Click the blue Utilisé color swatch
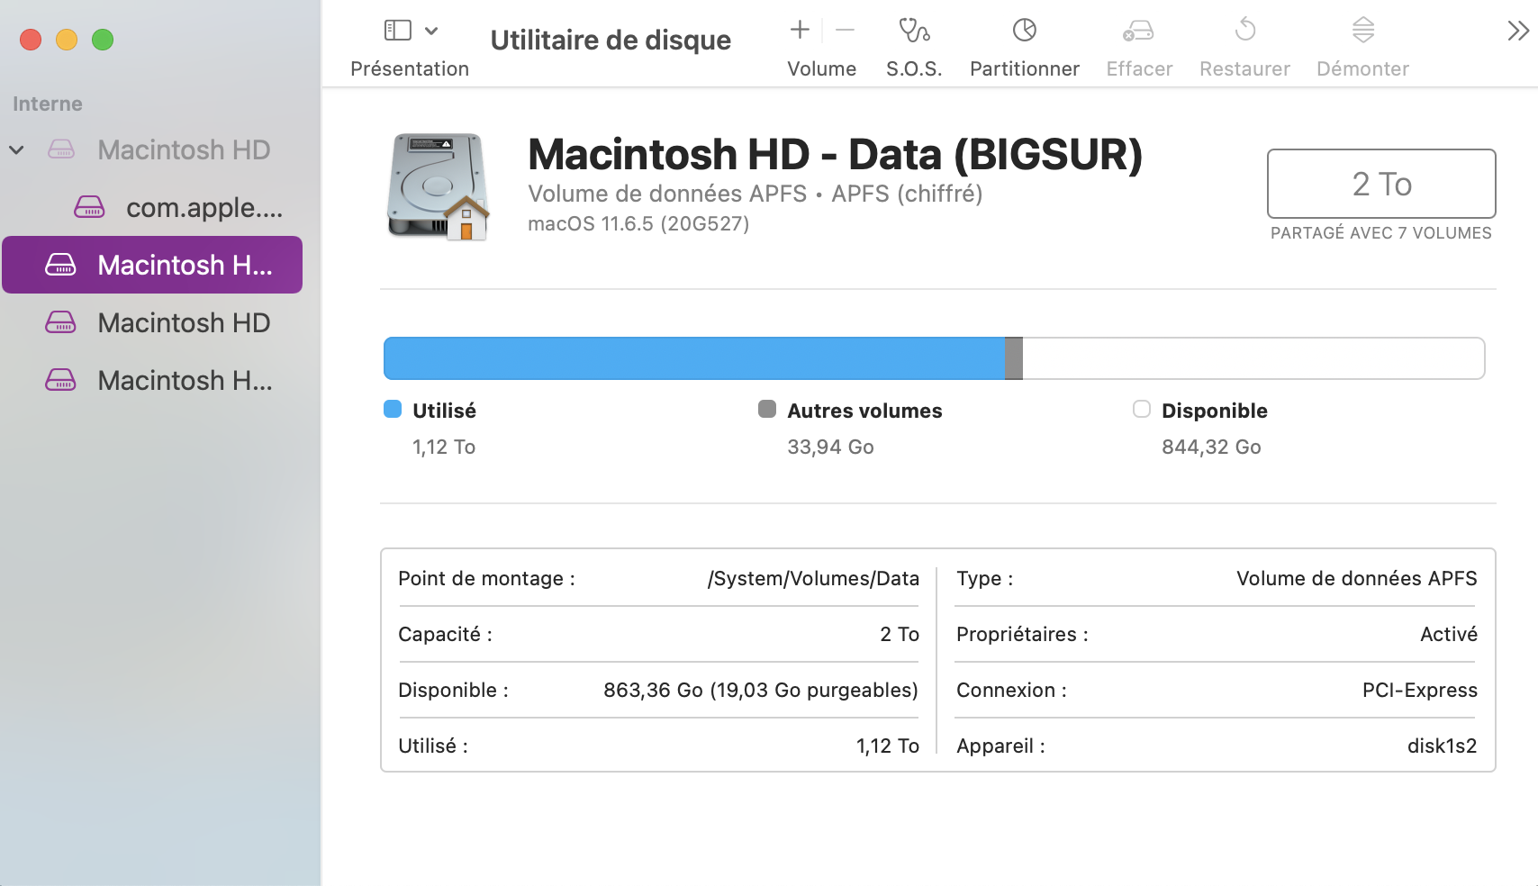Viewport: 1538px width, 886px height. tap(393, 410)
